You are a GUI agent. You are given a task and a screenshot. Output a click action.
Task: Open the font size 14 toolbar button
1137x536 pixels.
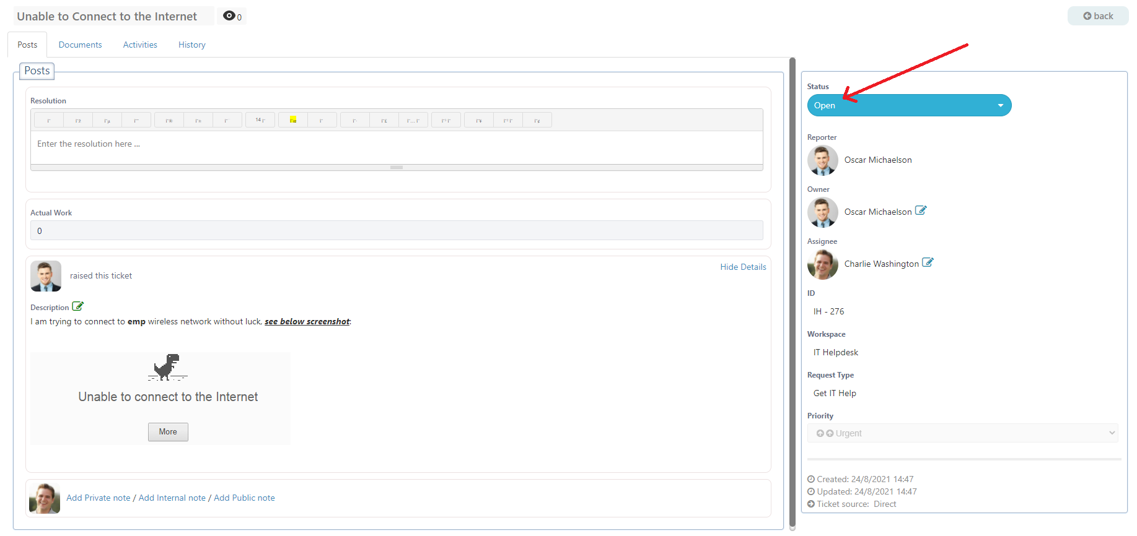point(260,120)
